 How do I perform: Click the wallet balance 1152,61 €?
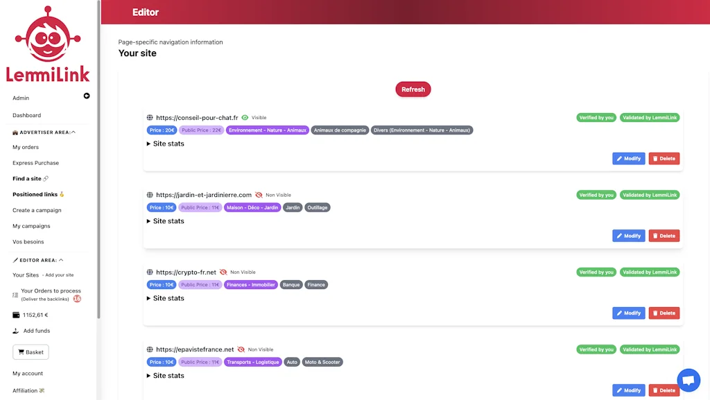(35, 315)
